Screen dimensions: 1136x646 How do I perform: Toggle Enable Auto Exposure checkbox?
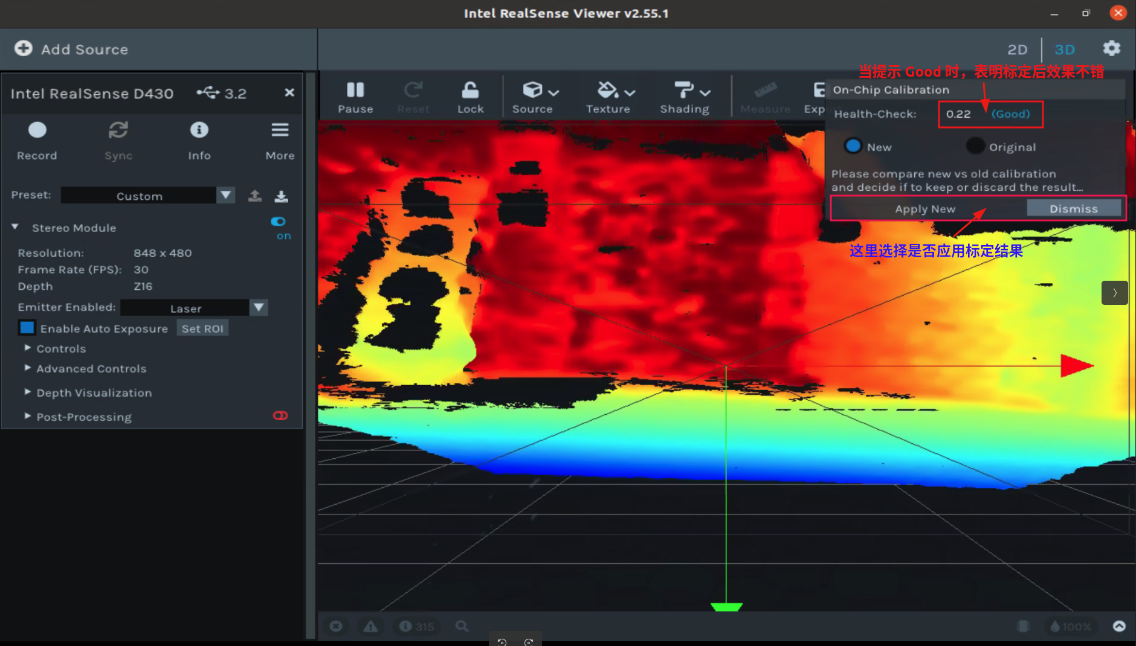pos(27,328)
